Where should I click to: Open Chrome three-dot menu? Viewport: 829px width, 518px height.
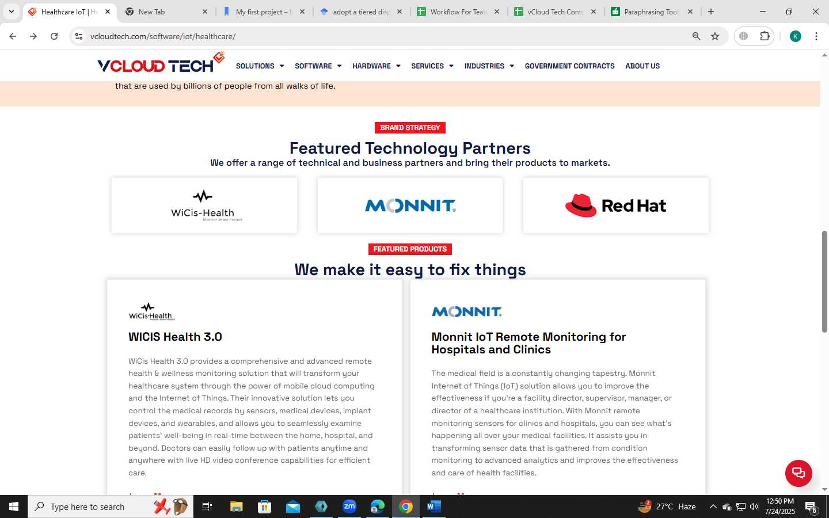[816, 36]
